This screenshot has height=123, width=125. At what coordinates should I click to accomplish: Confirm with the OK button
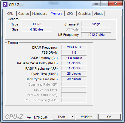pos(109,117)
